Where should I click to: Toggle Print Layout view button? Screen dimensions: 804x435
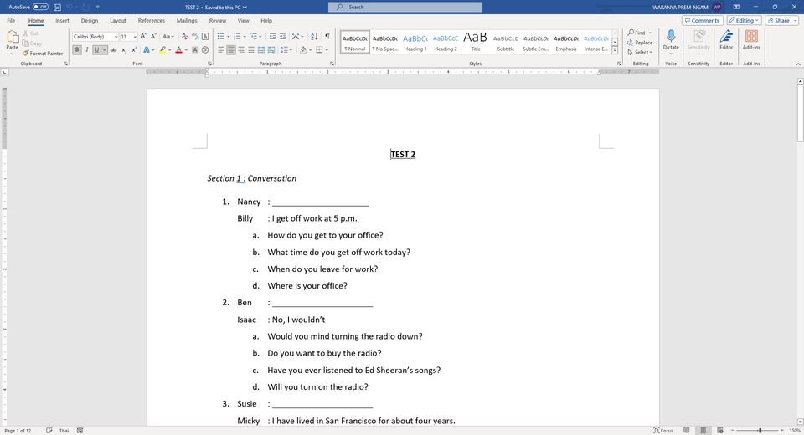click(x=703, y=430)
